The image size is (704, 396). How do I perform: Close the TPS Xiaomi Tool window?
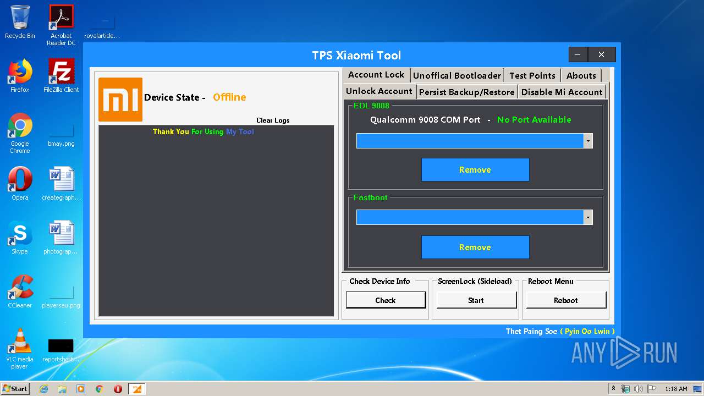pos(602,54)
